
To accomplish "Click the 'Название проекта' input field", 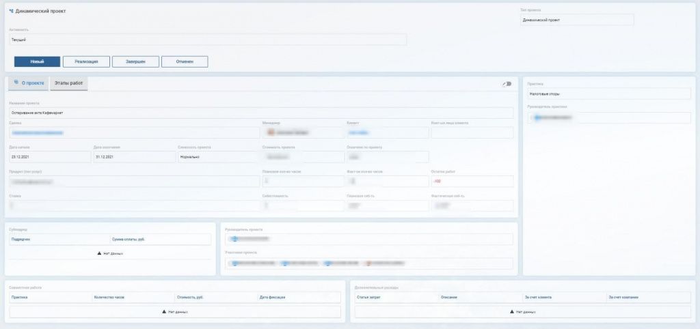I will pos(260,113).
